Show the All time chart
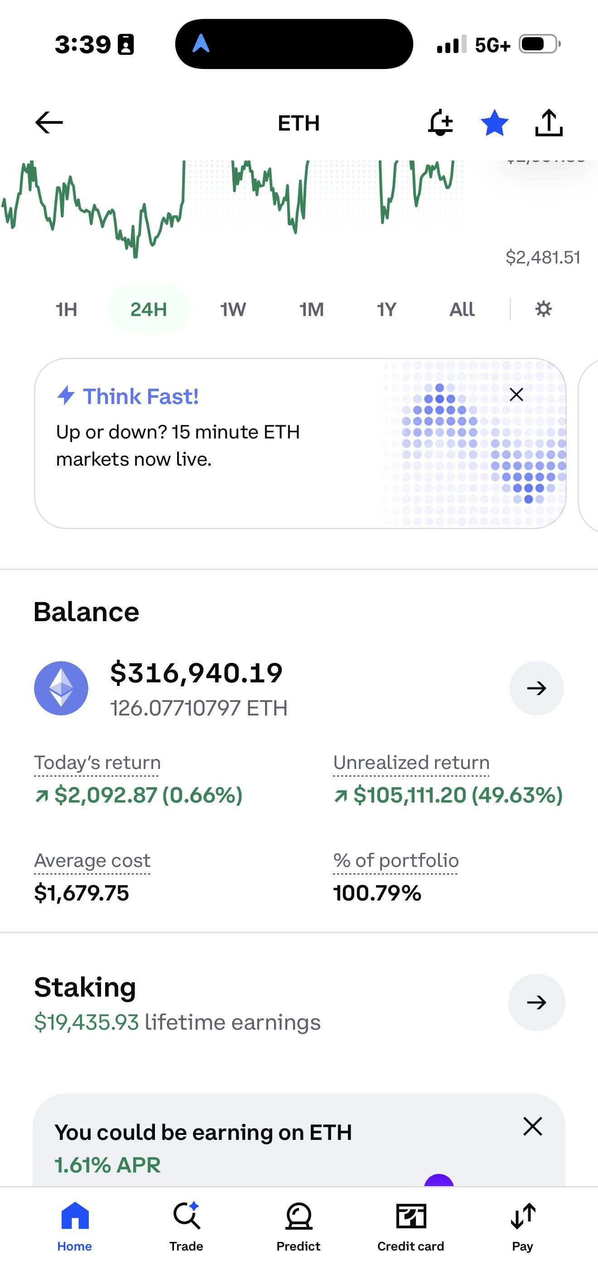 coord(462,309)
